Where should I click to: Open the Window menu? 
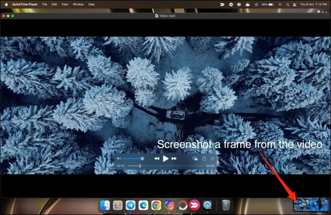click(78, 5)
